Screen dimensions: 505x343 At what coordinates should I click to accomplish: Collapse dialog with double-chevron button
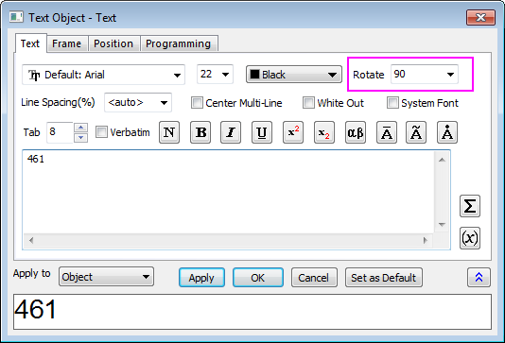pos(479,278)
